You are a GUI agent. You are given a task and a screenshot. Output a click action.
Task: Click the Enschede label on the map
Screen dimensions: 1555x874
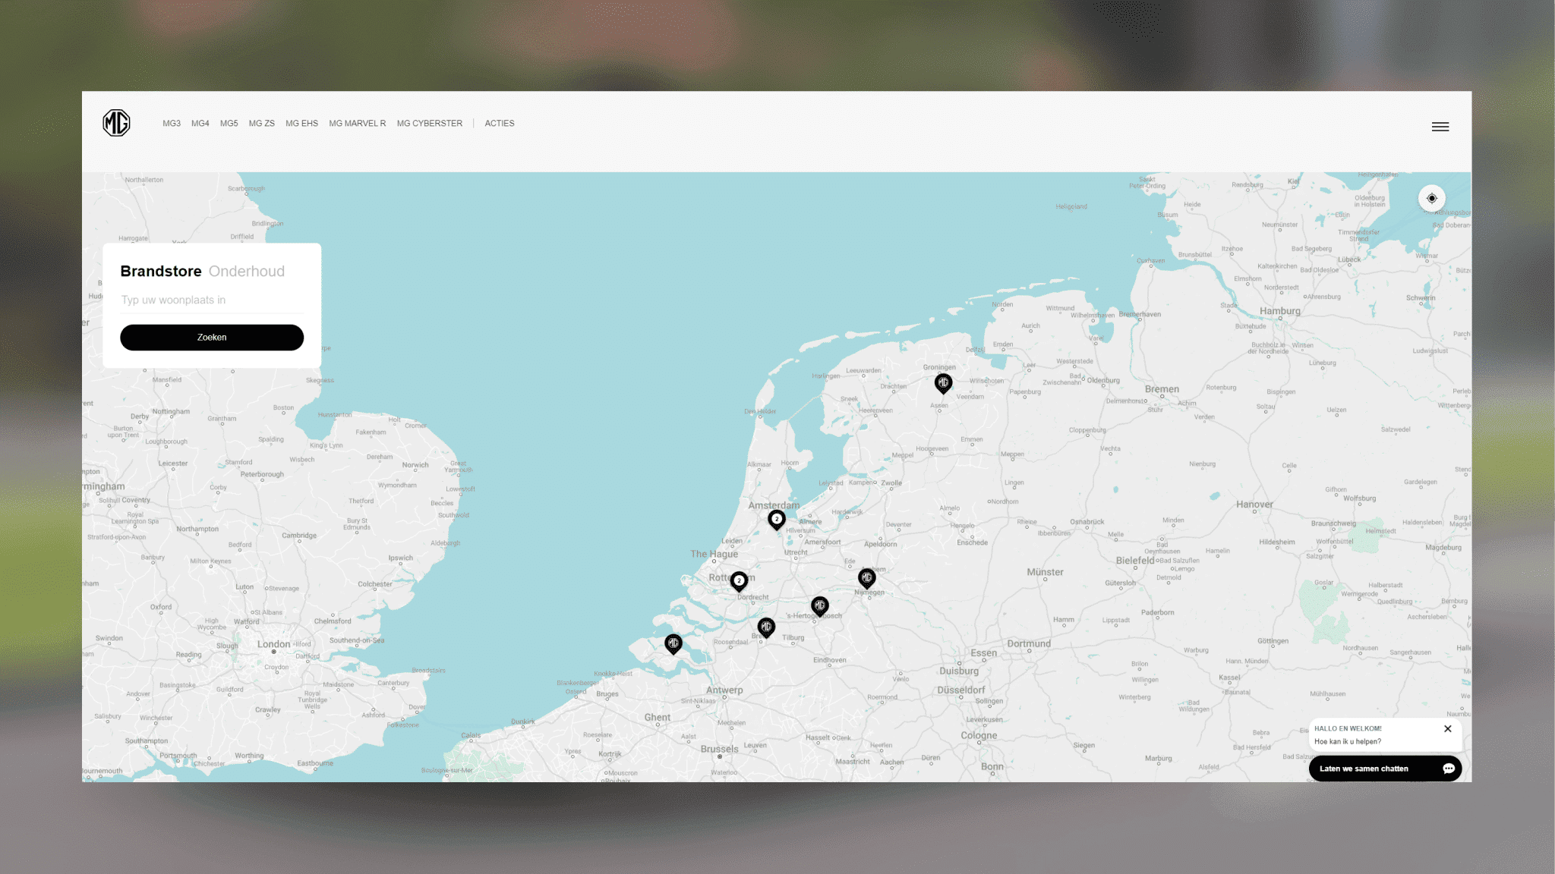pos(972,542)
